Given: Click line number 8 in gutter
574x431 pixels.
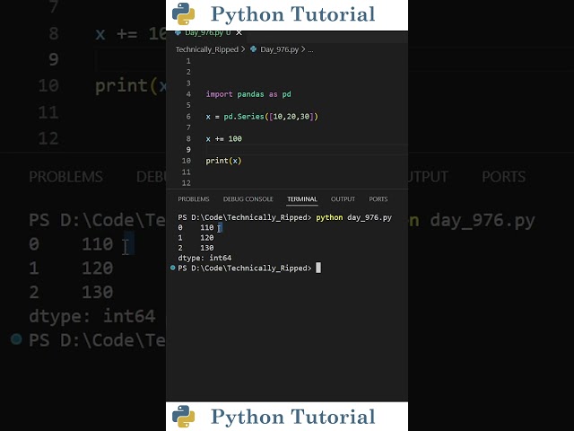Looking at the screenshot, I should click(x=188, y=138).
